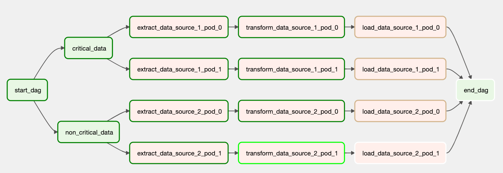Open the extract_data_source_1_pod_0 task
This screenshot has height=173, width=503.
point(179,27)
